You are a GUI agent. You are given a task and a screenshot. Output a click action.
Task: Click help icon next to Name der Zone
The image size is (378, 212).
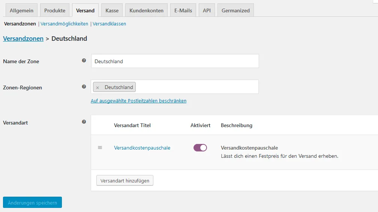tap(84, 61)
